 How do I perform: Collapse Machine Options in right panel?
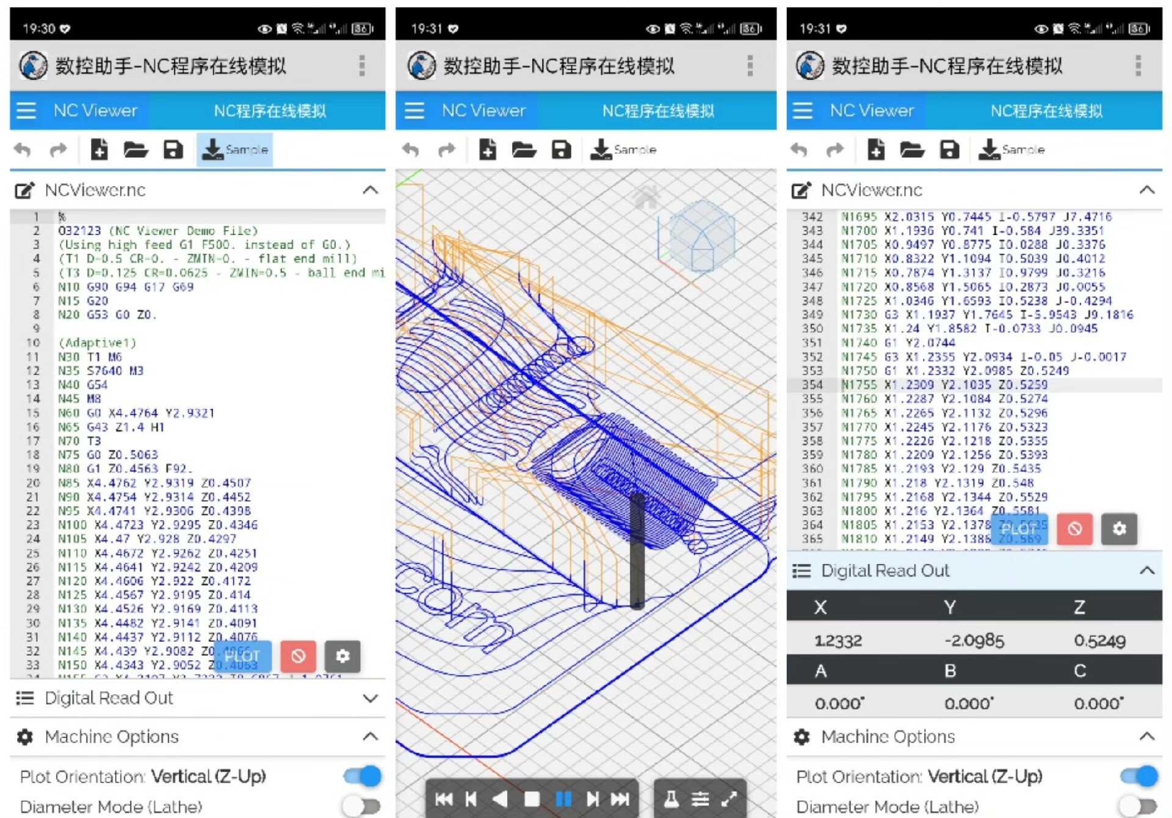[1146, 737]
